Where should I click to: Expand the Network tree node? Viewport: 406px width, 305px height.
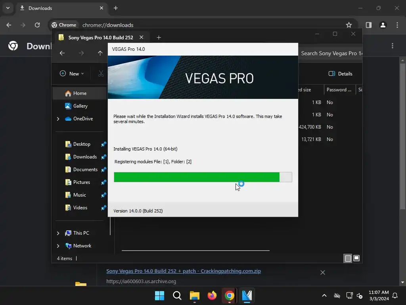tap(58, 246)
